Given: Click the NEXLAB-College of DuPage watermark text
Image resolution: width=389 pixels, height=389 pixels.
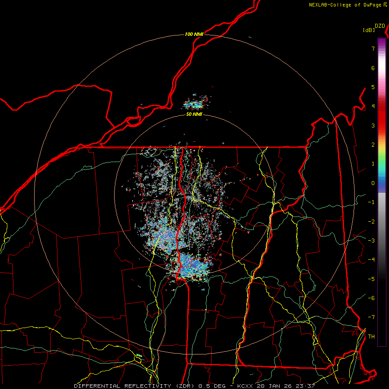Looking at the screenshot, I should pos(345,5).
